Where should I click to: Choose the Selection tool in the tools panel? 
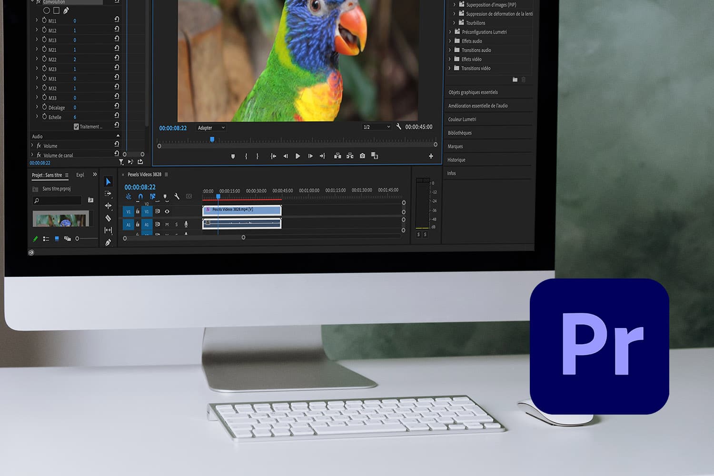tap(108, 181)
